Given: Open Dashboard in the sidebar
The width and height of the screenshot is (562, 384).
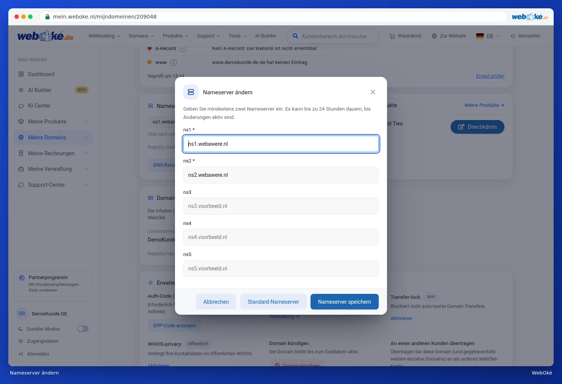Looking at the screenshot, I should 53,74.
